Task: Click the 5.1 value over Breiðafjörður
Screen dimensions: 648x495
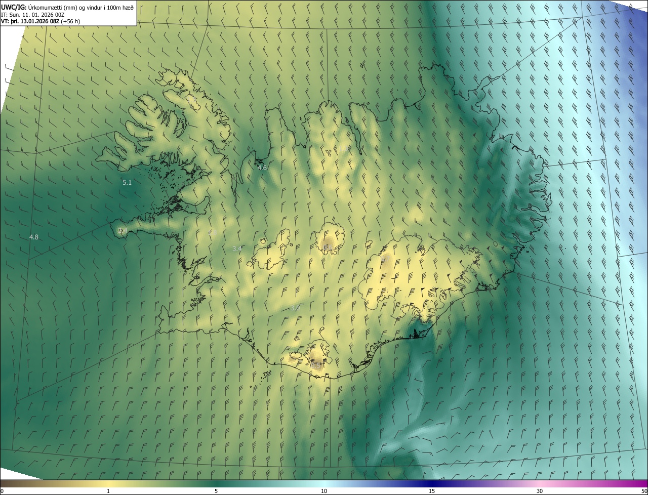Action: tap(127, 182)
